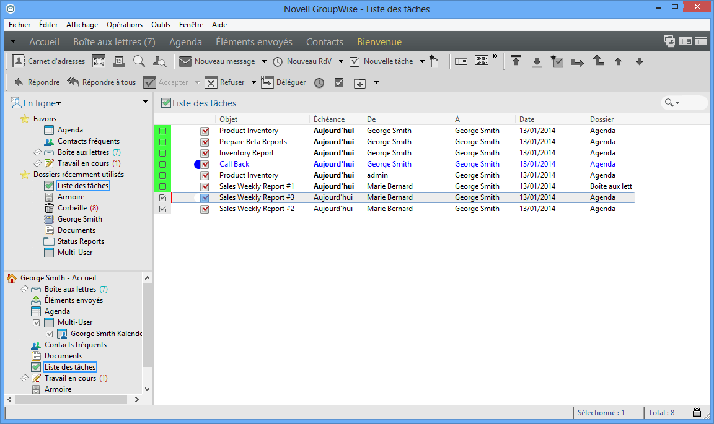Create a Nouvelle tâche

click(382, 61)
